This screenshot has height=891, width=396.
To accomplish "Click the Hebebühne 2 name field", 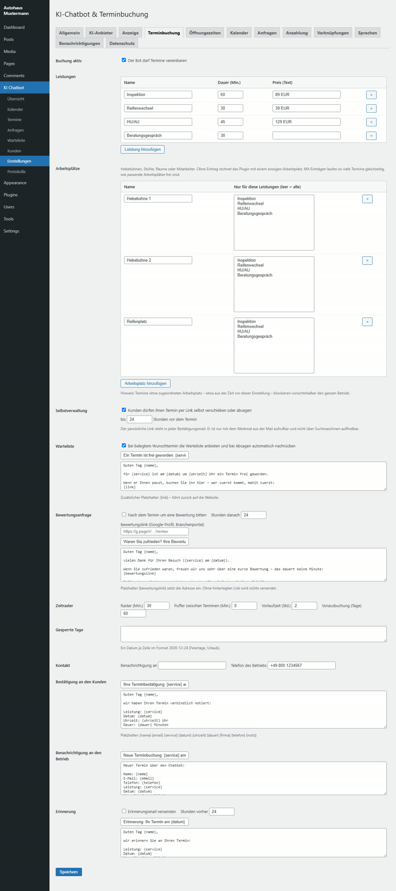I will point(158,260).
